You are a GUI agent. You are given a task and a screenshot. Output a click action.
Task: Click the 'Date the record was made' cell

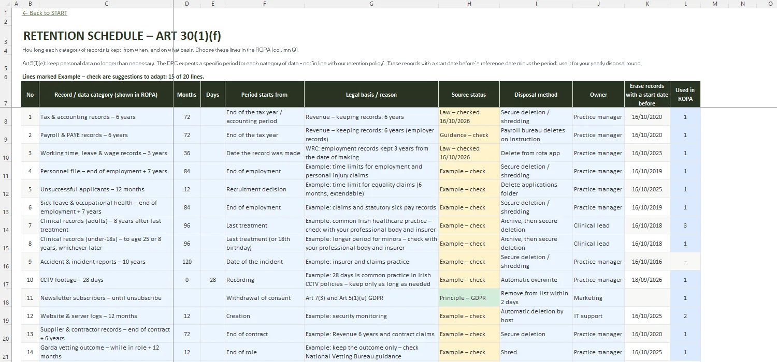pos(265,153)
